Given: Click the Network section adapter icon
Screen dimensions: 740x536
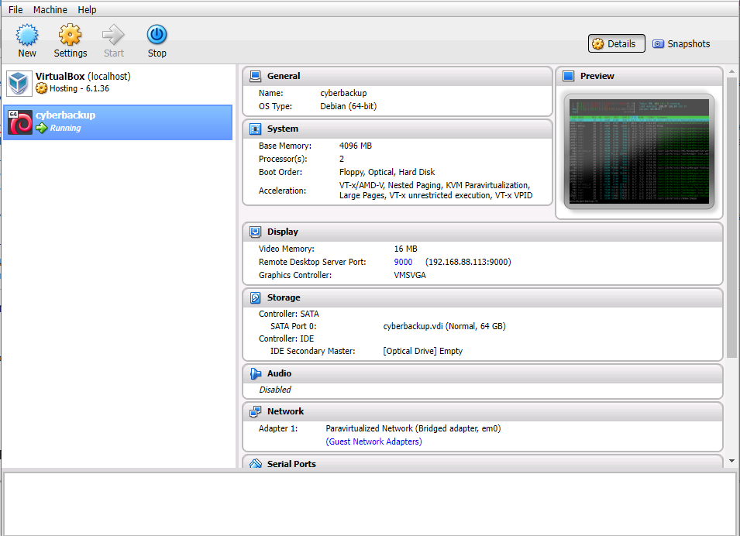Looking at the screenshot, I should coord(255,411).
